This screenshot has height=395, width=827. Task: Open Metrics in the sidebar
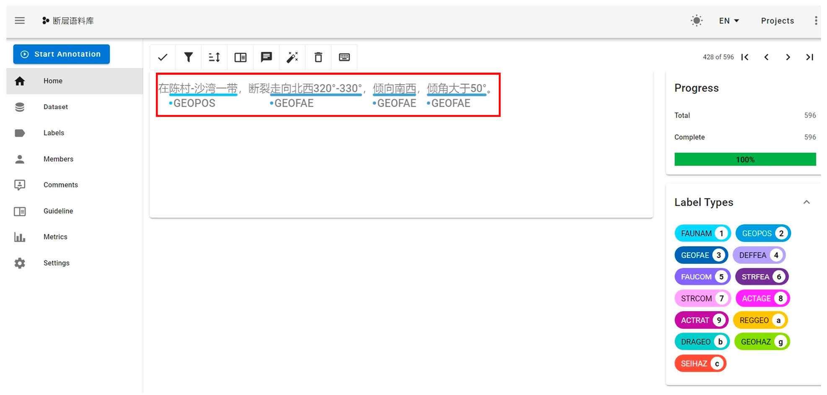75,237
